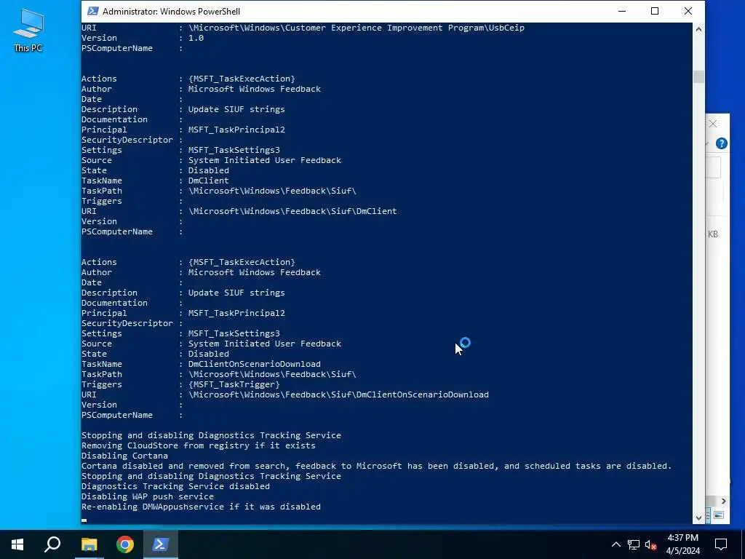Click the Version value '1.0'
The height and width of the screenshot is (559, 745).
coord(196,38)
